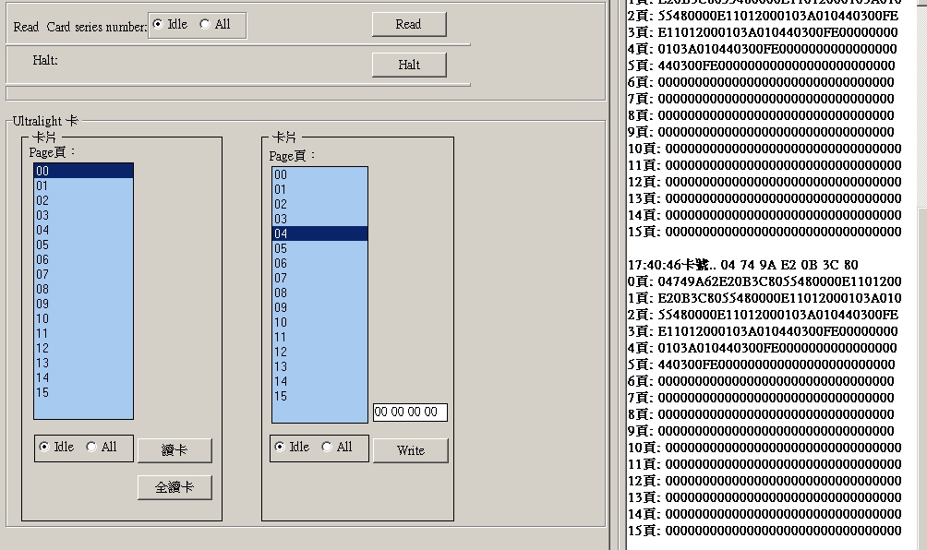Viewport: 927px width, 550px height.
Task: Choose Idle radio under left page list
Action: click(x=45, y=447)
